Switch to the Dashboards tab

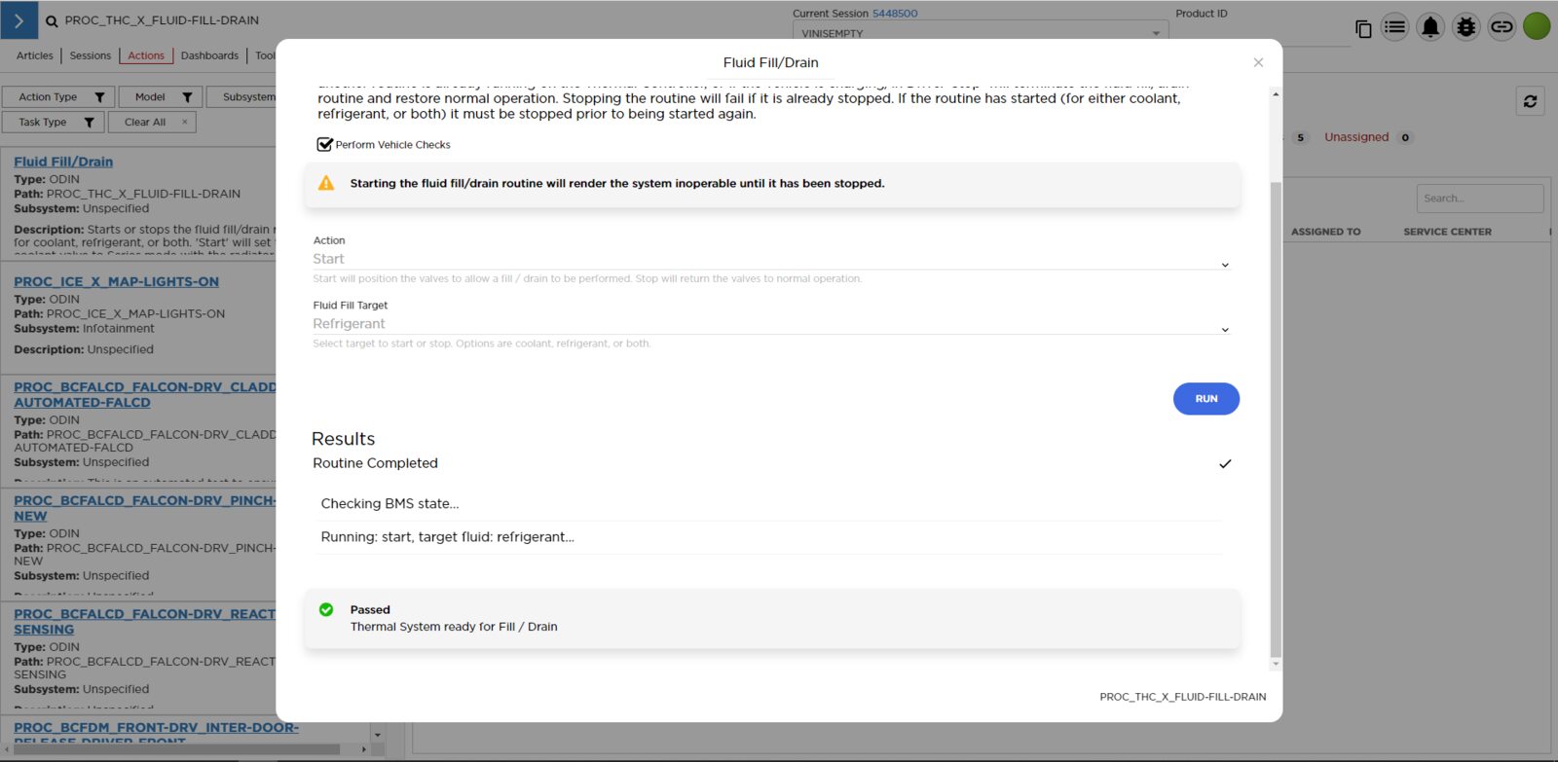coord(209,55)
